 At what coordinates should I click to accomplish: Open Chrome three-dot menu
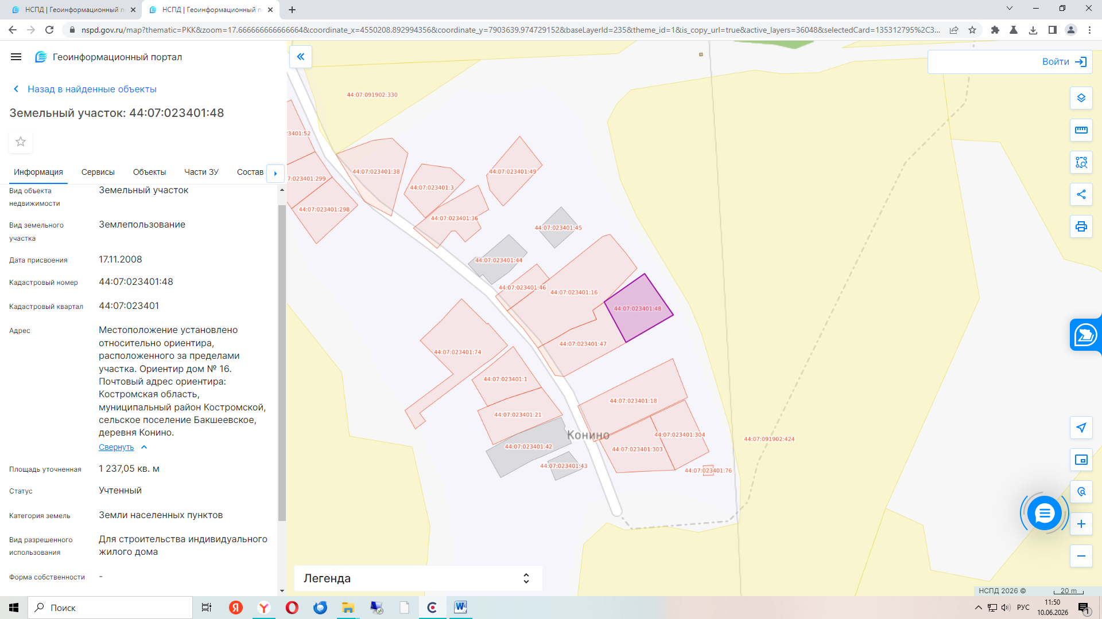pyautogui.click(x=1089, y=30)
